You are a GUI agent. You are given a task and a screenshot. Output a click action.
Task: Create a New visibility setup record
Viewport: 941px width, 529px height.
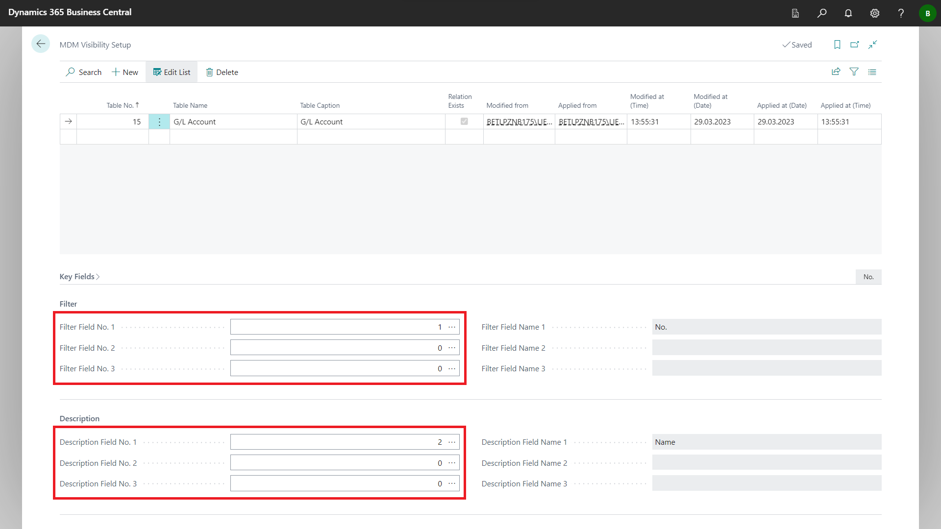(x=125, y=72)
